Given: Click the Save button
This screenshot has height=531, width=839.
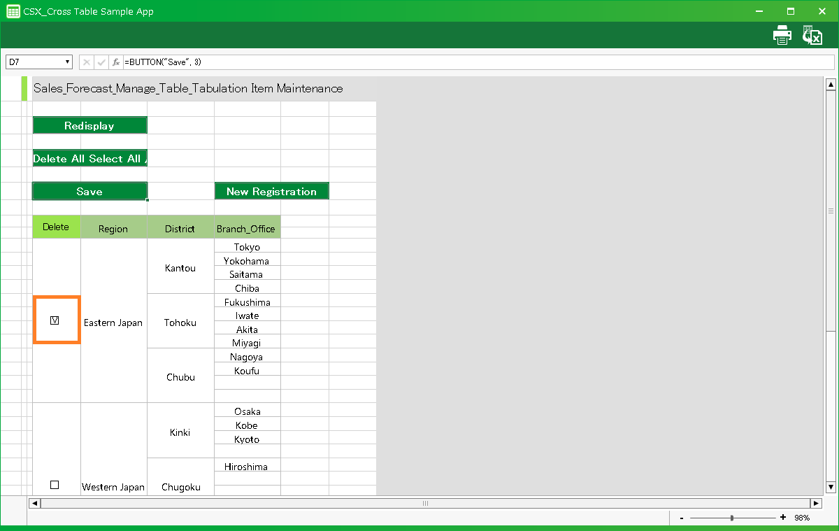Looking at the screenshot, I should point(89,192).
